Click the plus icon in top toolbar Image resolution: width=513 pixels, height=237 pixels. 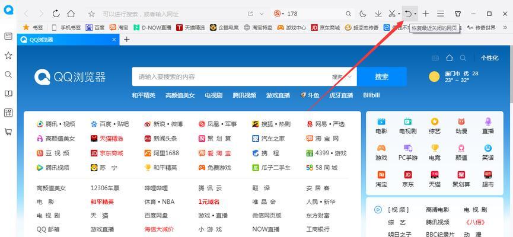pos(425,14)
